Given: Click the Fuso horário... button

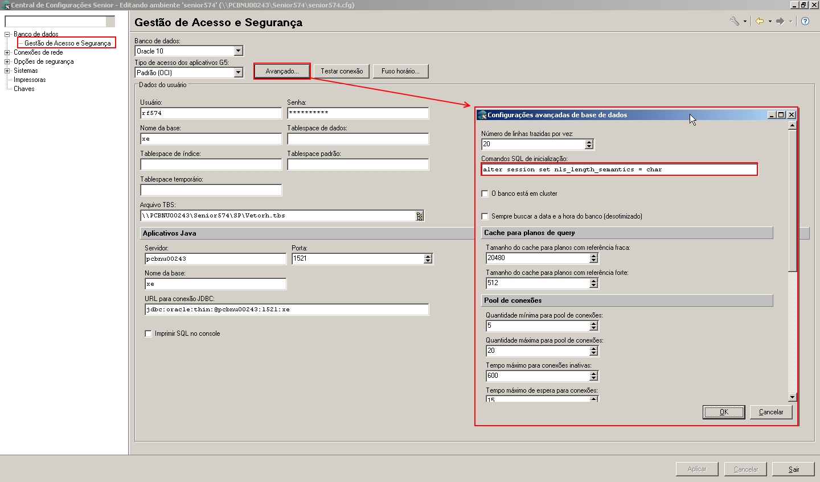Looking at the screenshot, I should 400,71.
